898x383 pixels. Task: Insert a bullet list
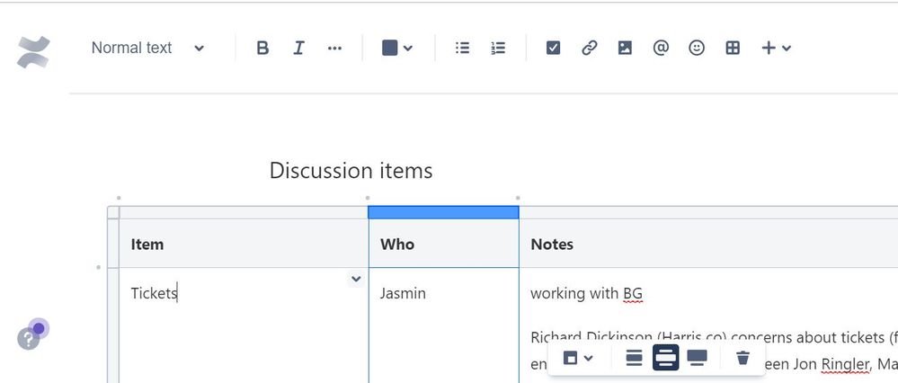[x=462, y=48]
